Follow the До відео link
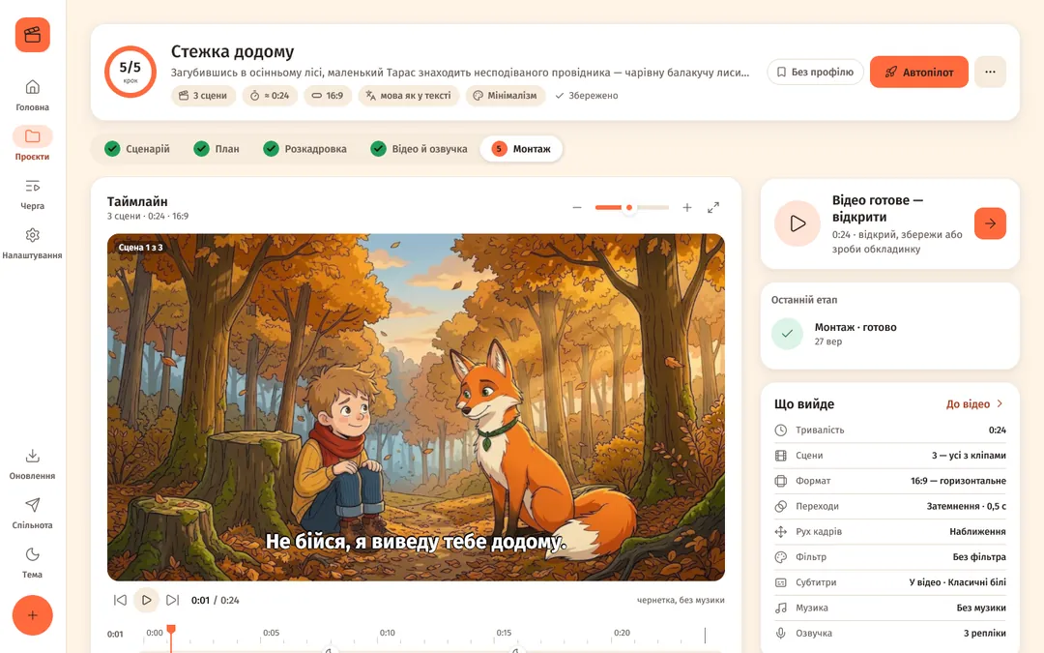 [x=974, y=403]
